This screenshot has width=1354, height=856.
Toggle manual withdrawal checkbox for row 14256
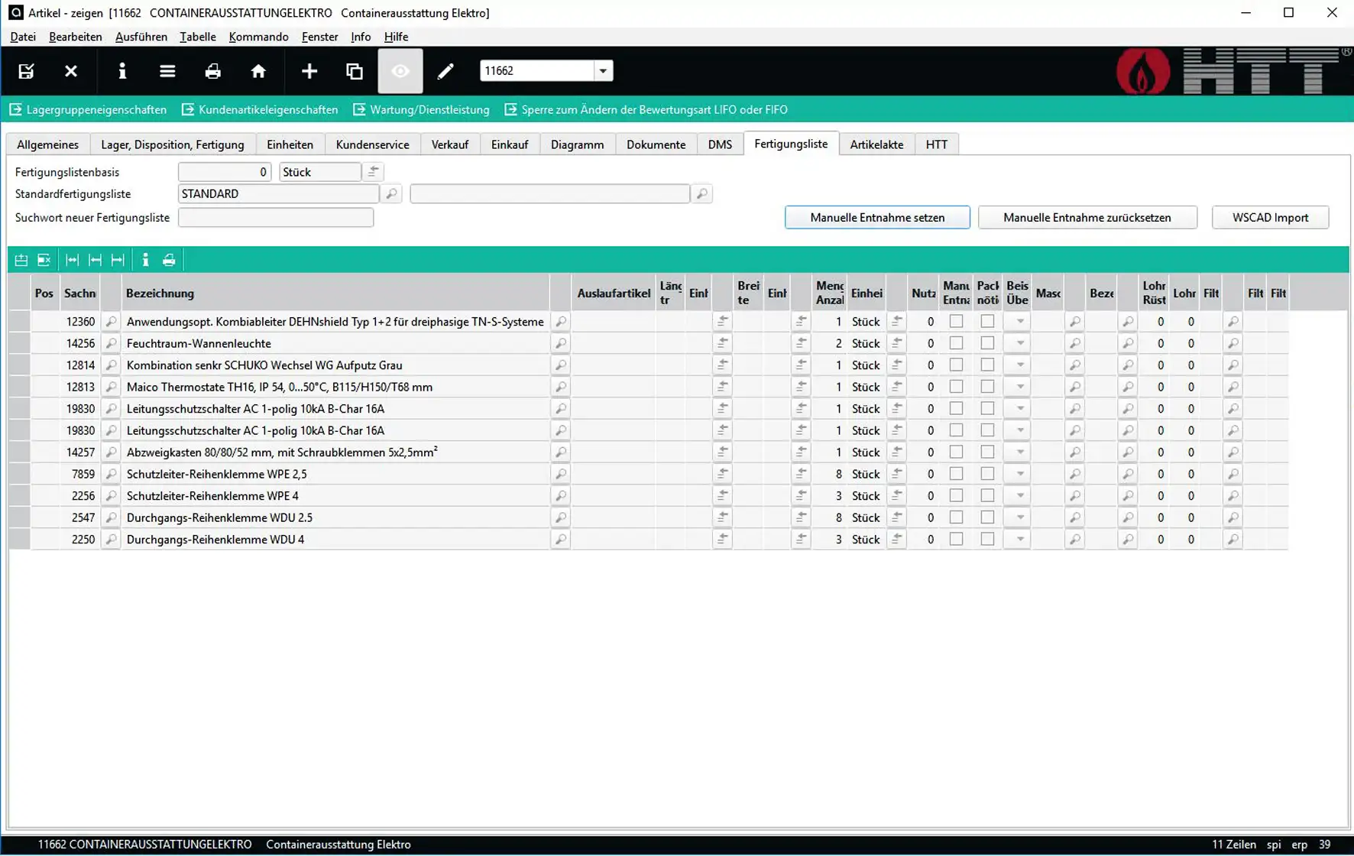956,343
